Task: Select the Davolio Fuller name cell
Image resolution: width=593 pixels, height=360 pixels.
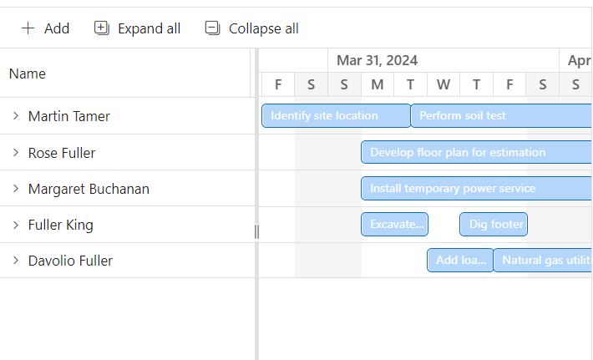Action: (70, 261)
